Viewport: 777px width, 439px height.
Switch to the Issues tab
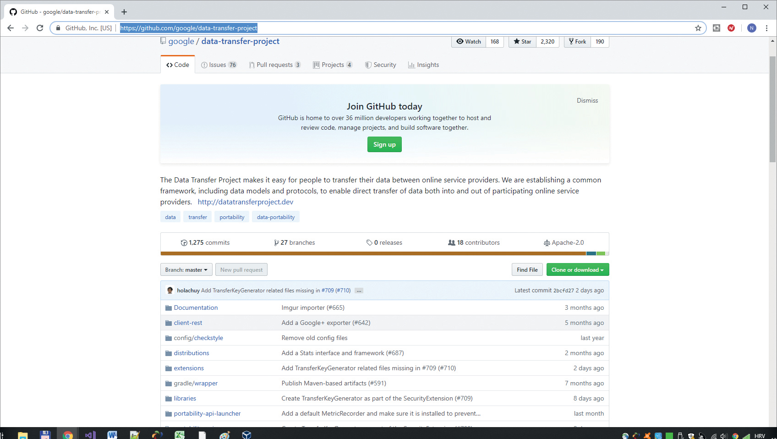coord(219,65)
